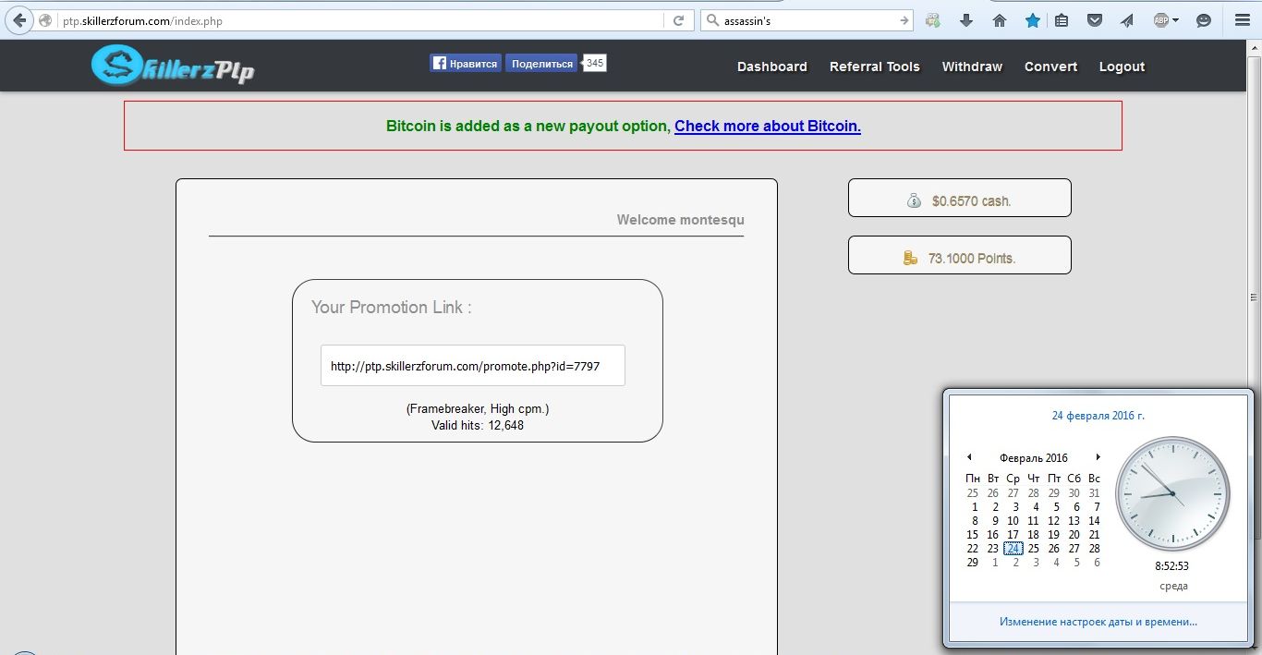The image size is (1262, 655).
Task: Open the Firefox hamburger menu
Action: (x=1243, y=20)
